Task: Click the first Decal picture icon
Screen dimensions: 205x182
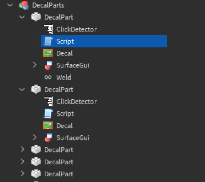Action: tap(48, 53)
